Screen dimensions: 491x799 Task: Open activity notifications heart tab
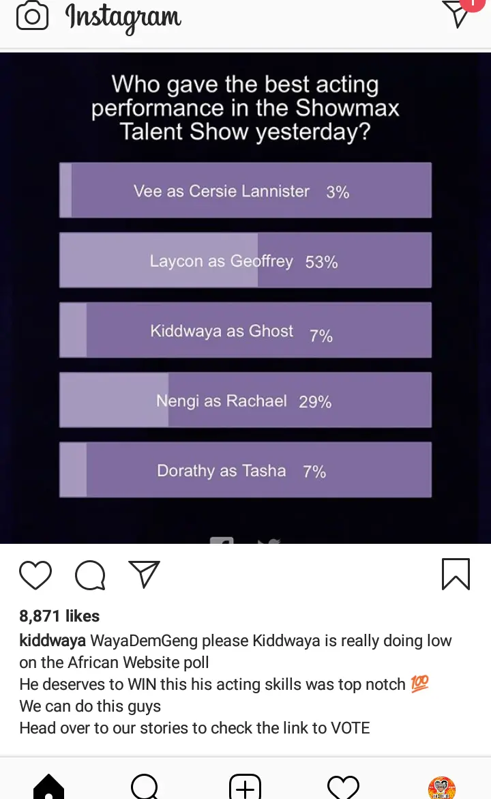click(x=343, y=787)
